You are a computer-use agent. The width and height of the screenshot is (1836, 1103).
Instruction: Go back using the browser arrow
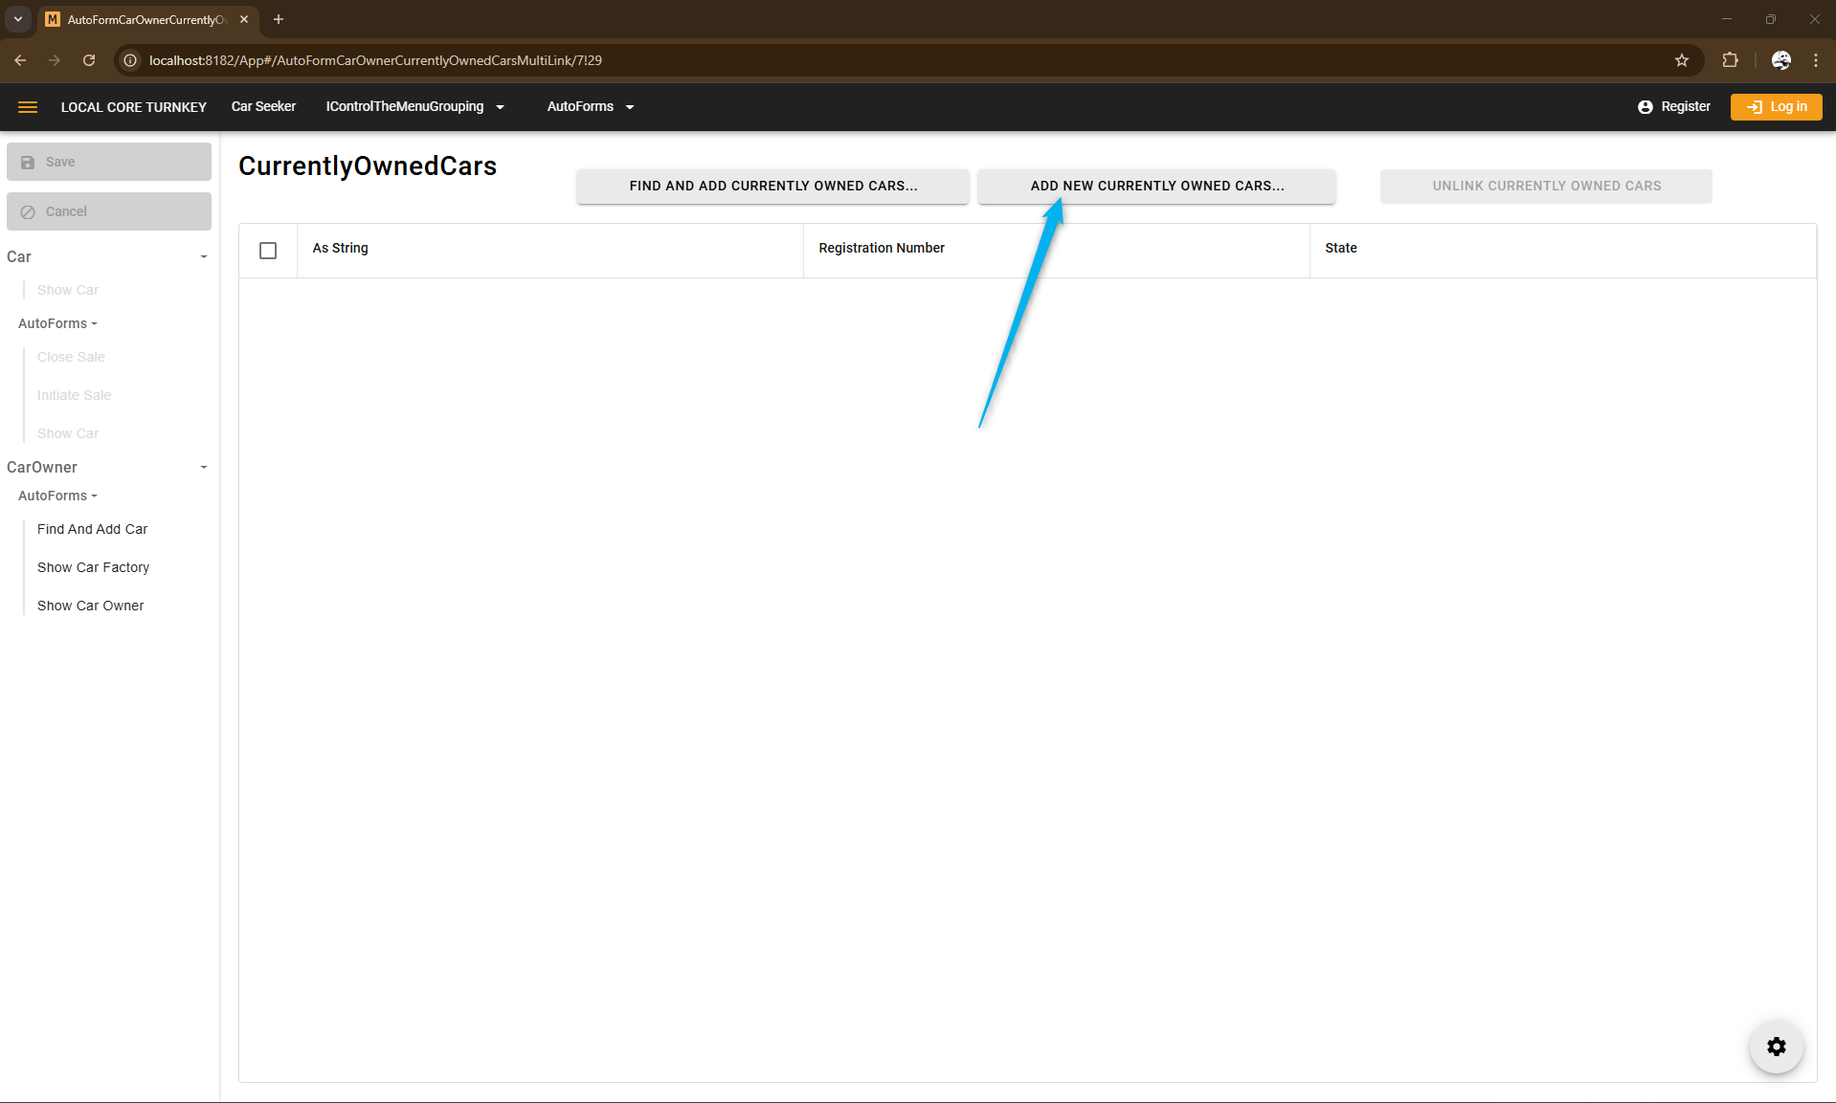click(x=20, y=60)
